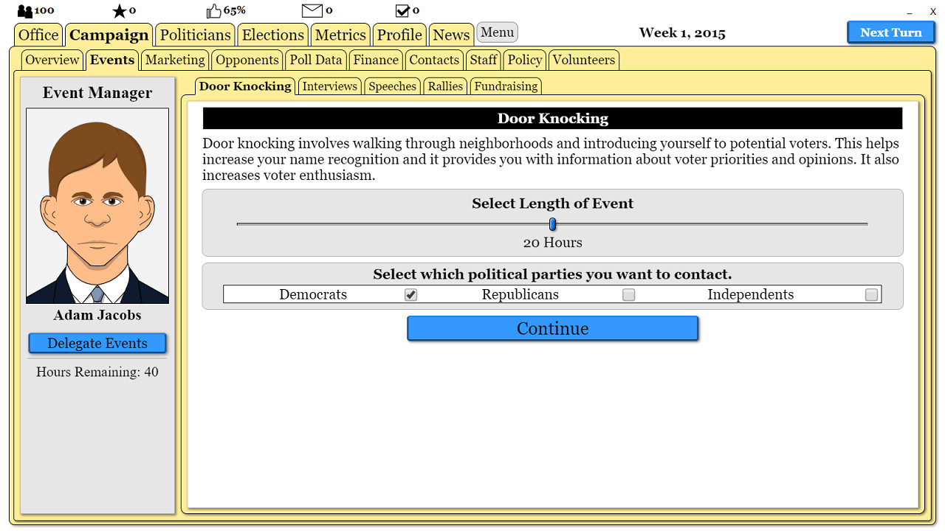945x531 pixels.
Task: Open the Menu
Action: coord(497,32)
